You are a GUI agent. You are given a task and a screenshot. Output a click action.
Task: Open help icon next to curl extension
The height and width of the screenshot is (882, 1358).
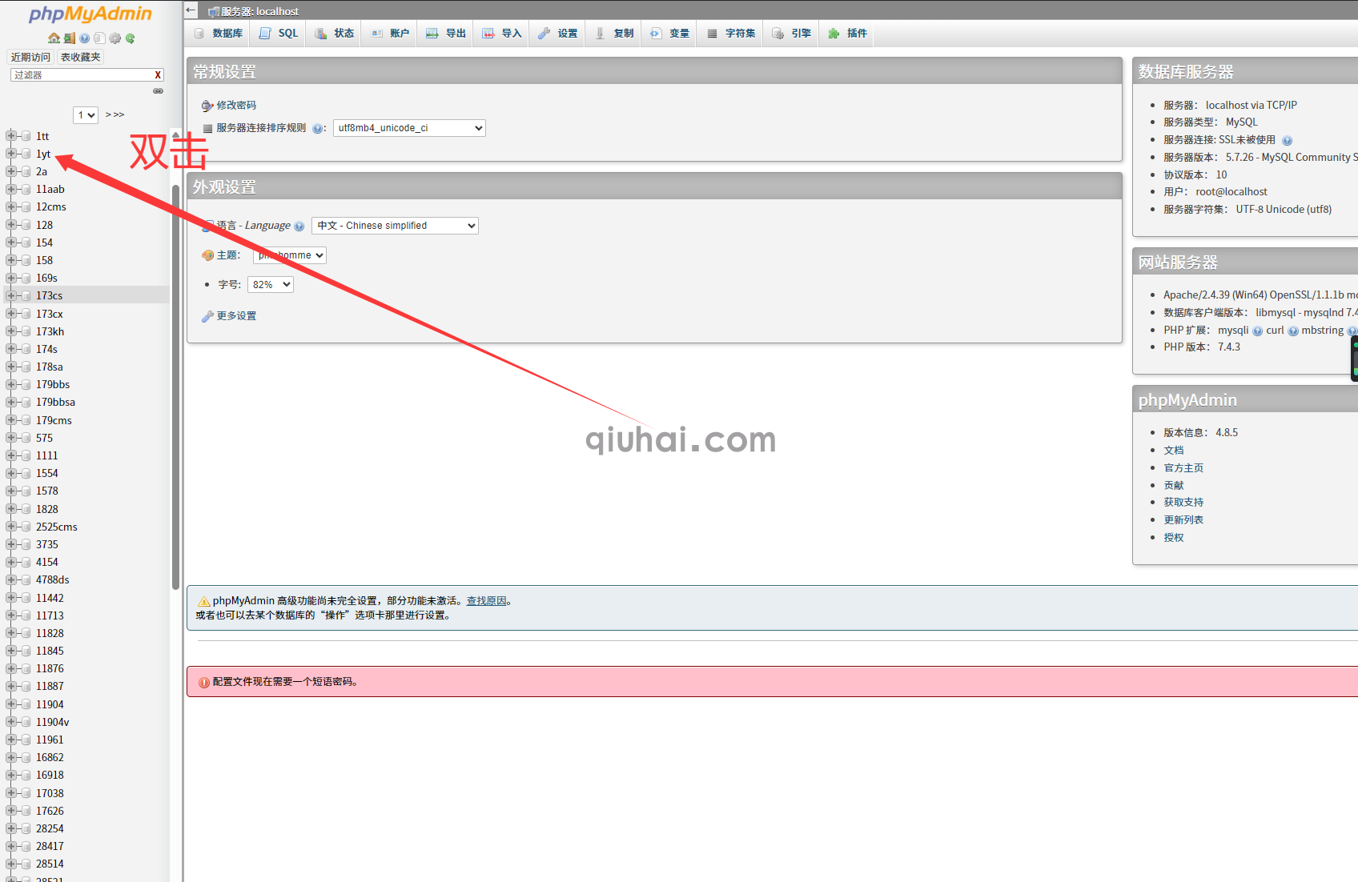(x=1292, y=331)
